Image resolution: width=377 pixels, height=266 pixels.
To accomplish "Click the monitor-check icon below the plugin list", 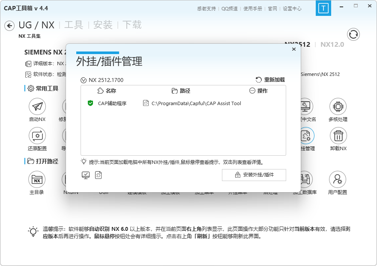I will 86,175.
